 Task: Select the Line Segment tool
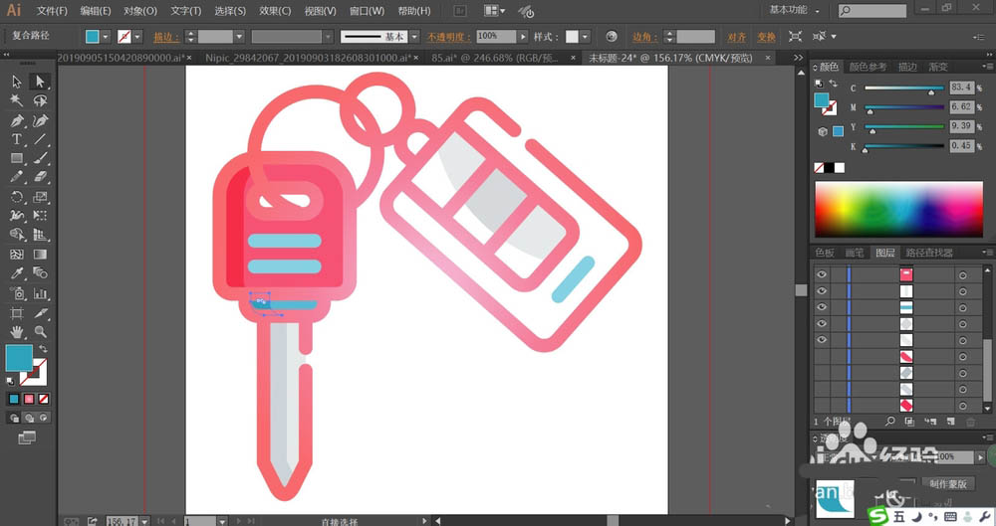tap(40, 139)
